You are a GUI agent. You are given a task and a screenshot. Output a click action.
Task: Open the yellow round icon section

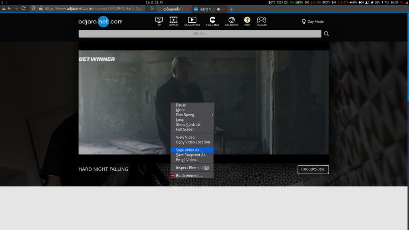pos(247,22)
